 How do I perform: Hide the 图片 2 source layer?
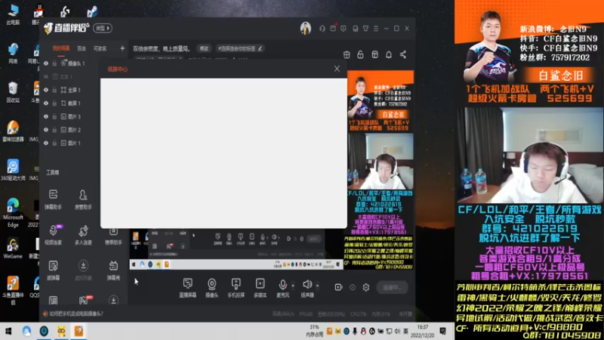pos(46,130)
